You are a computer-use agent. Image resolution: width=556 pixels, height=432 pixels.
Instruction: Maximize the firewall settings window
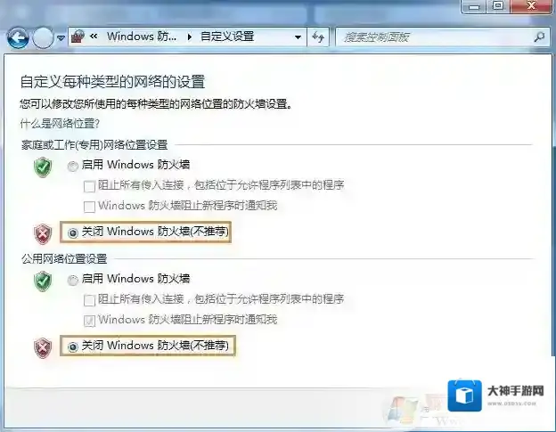point(498,6)
